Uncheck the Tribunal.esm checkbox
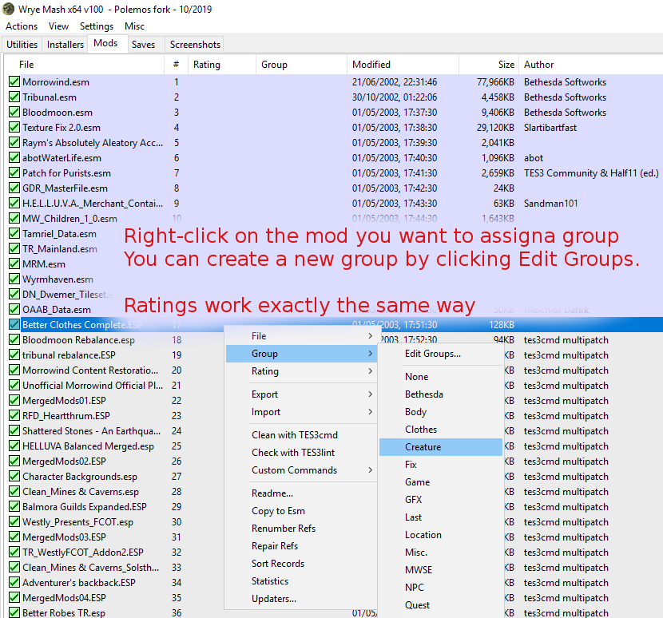 [x=14, y=97]
